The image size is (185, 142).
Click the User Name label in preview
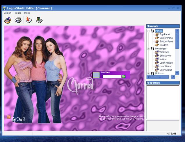point(105,72)
